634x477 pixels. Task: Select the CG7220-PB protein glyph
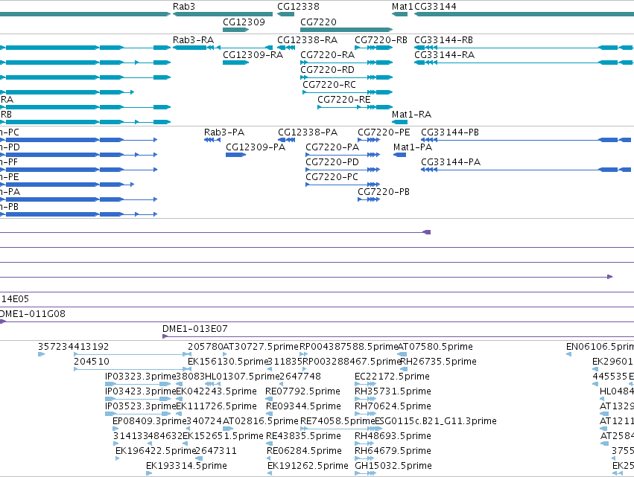click(369, 199)
